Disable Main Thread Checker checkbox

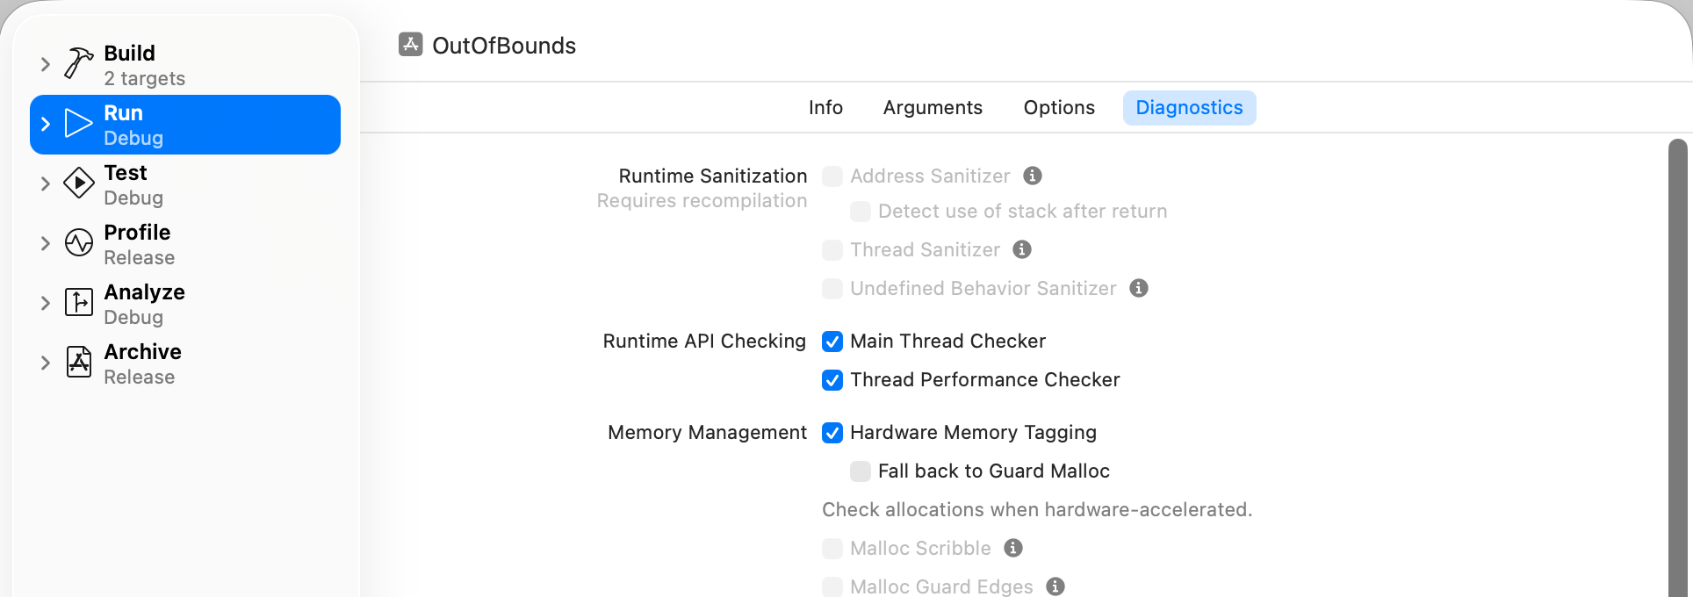pyautogui.click(x=832, y=342)
